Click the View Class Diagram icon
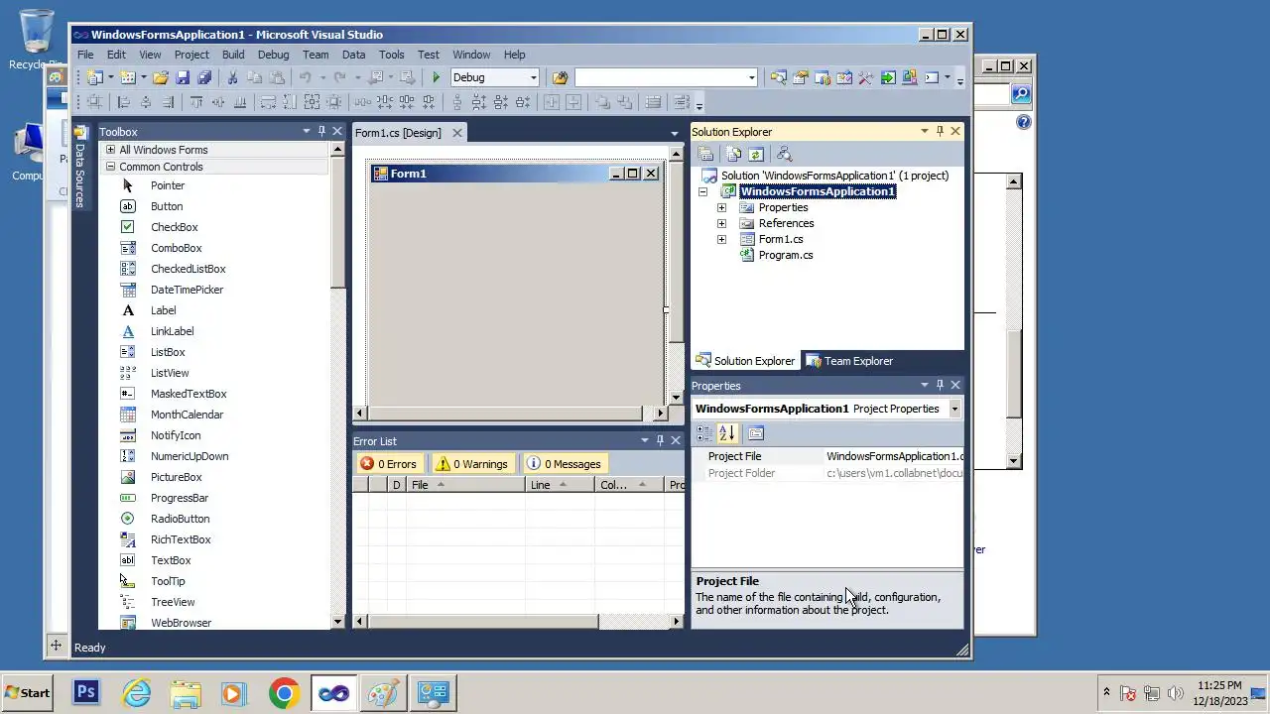Image resolution: width=1270 pixels, height=714 pixels. tap(784, 154)
